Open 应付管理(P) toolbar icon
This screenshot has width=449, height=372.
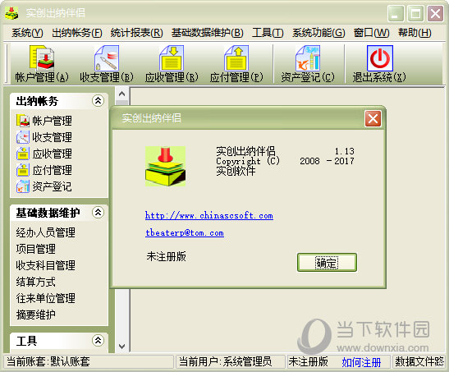(236, 58)
